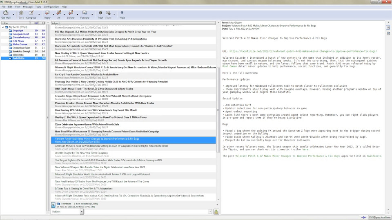Click the Folder column header

tap(16, 23)
